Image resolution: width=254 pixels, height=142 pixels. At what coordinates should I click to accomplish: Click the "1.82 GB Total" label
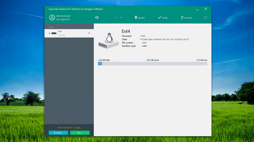[104, 60]
